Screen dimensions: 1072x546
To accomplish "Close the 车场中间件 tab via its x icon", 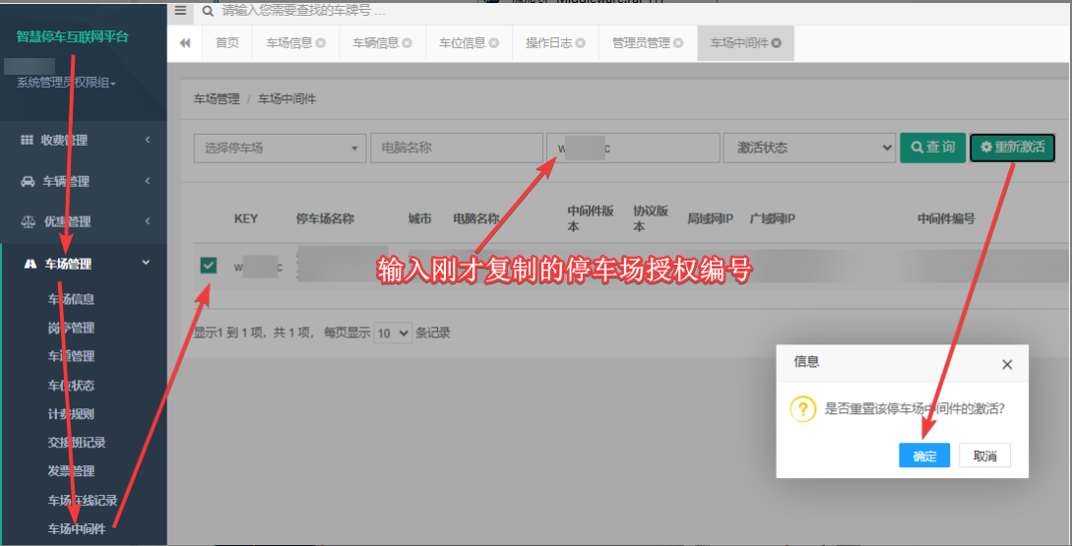I will pyautogui.click(x=776, y=43).
